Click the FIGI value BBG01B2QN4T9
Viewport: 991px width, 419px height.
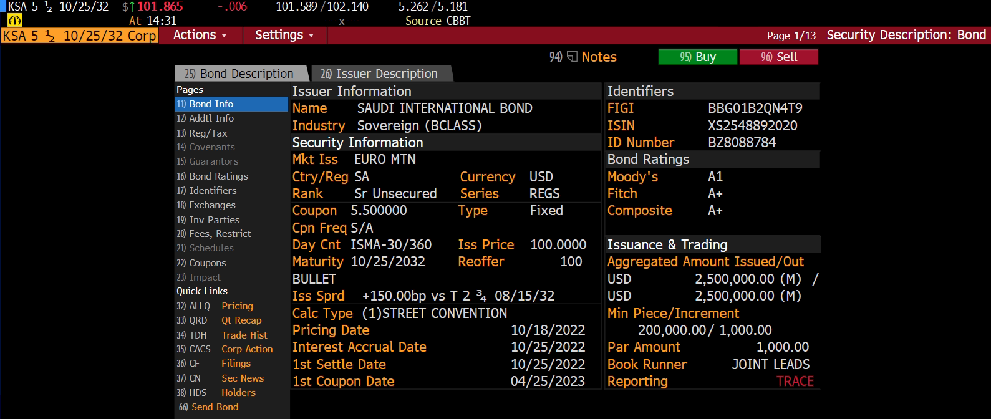click(x=755, y=108)
